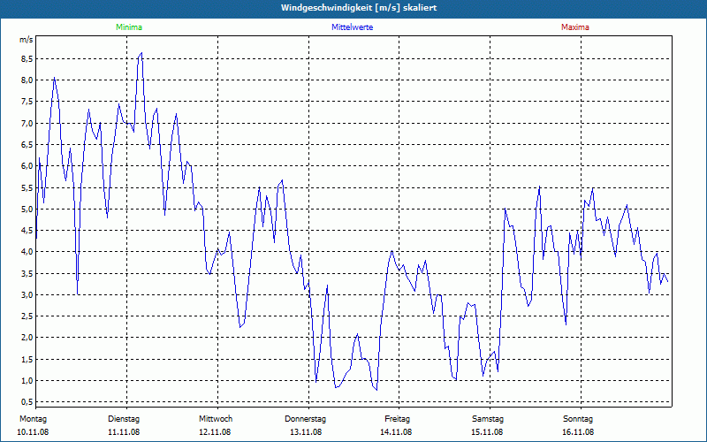Click the 1,0 y-axis value
The height and width of the screenshot is (442, 707).
point(27,381)
